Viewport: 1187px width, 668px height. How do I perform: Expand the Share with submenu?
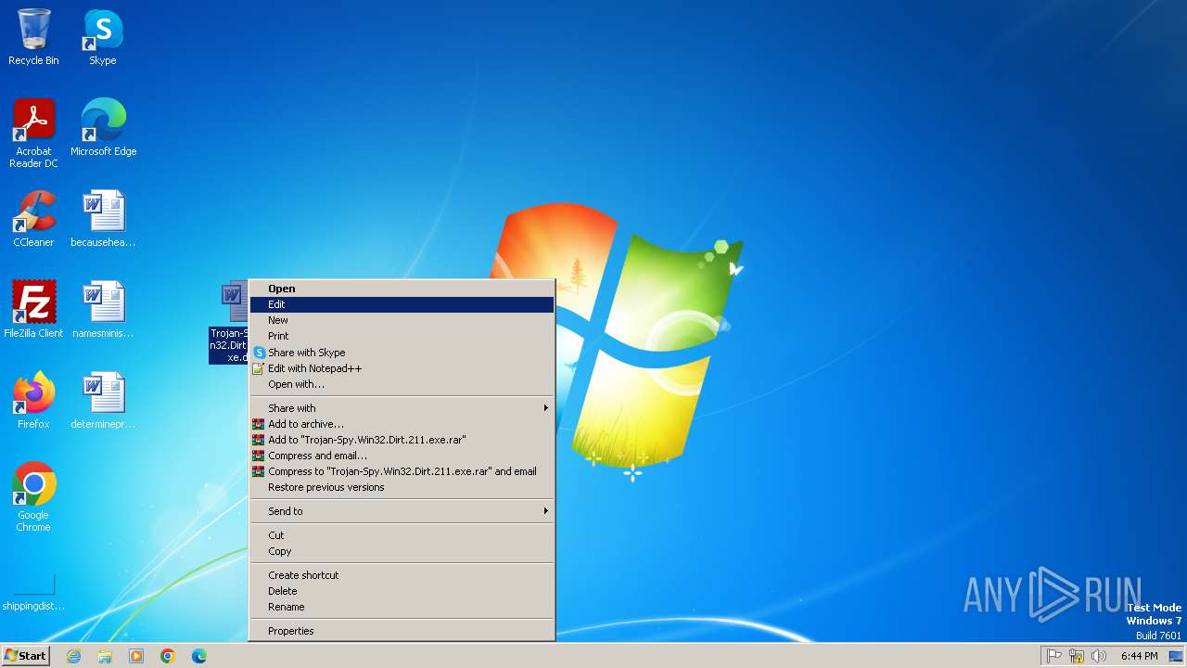click(x=402, y=408)
